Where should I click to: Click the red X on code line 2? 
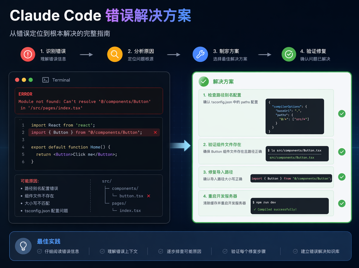(155, 133)
